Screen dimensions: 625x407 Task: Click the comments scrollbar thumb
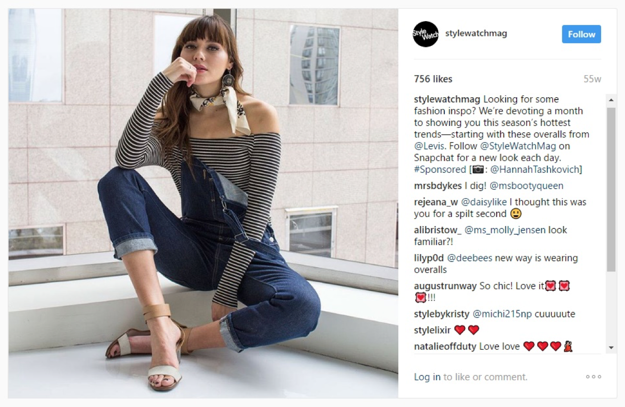point(611,190)
